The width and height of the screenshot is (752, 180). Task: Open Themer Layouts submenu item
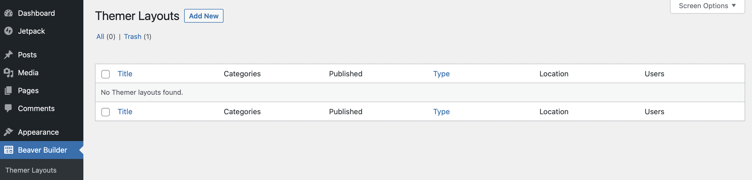point(31,170)
